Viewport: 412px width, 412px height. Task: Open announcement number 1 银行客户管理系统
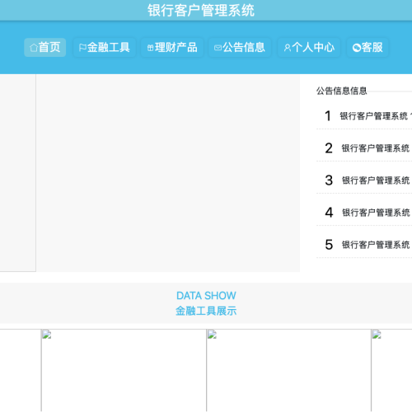364,116
